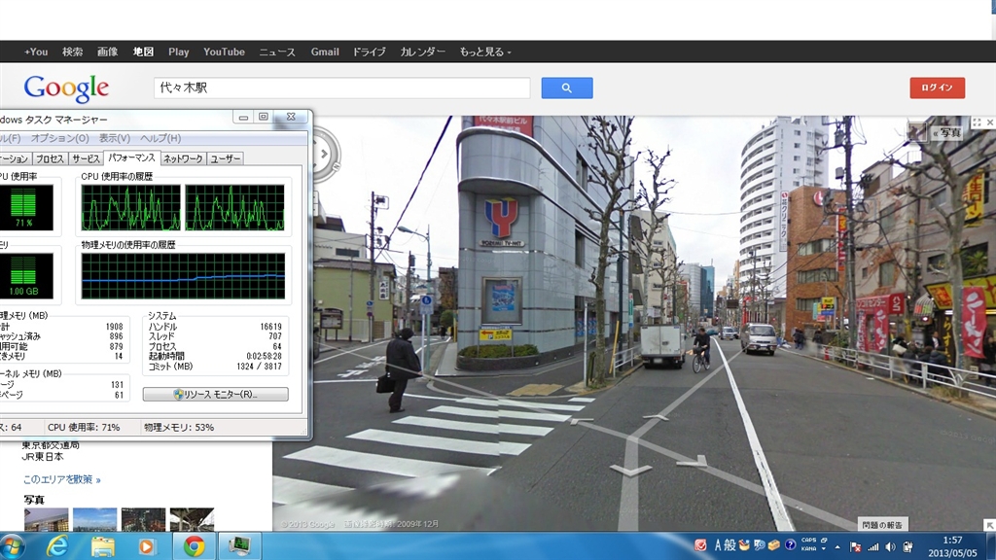Click the volume speaker tray icon
The height and width of the screenshot is (560, 996).
pyautogui.click(x=890, y=545)
